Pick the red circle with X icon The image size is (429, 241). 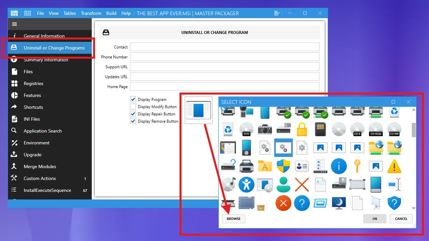coord(283,204)
